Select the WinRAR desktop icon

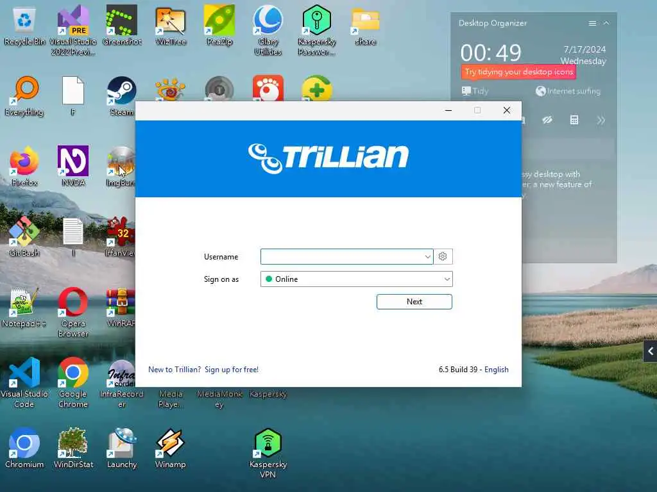121,307
